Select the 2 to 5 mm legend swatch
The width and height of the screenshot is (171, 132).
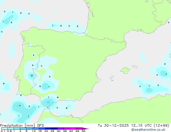tap(23, 128)
